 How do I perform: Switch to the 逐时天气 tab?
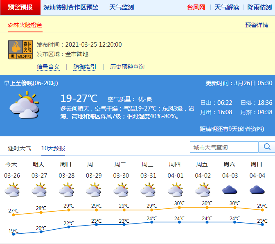pyautogui.click(x=19, y=148)
